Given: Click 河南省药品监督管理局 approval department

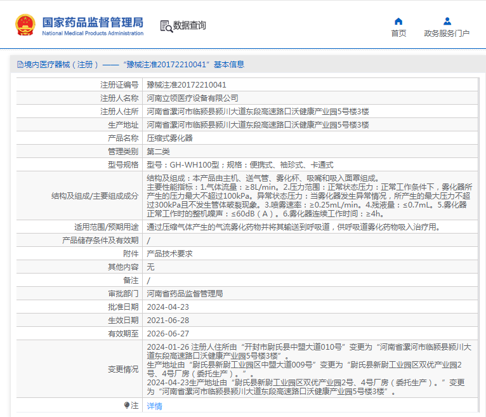Looking at the screenshot, I should [185, 294].
